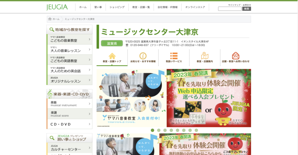The width and height of the screenshot is (298, 155).
Task: Open 習い事 in the top navigation
Action: coord(98,7)
